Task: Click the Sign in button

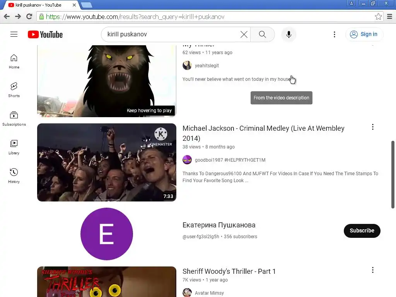Action: [364, 34]
